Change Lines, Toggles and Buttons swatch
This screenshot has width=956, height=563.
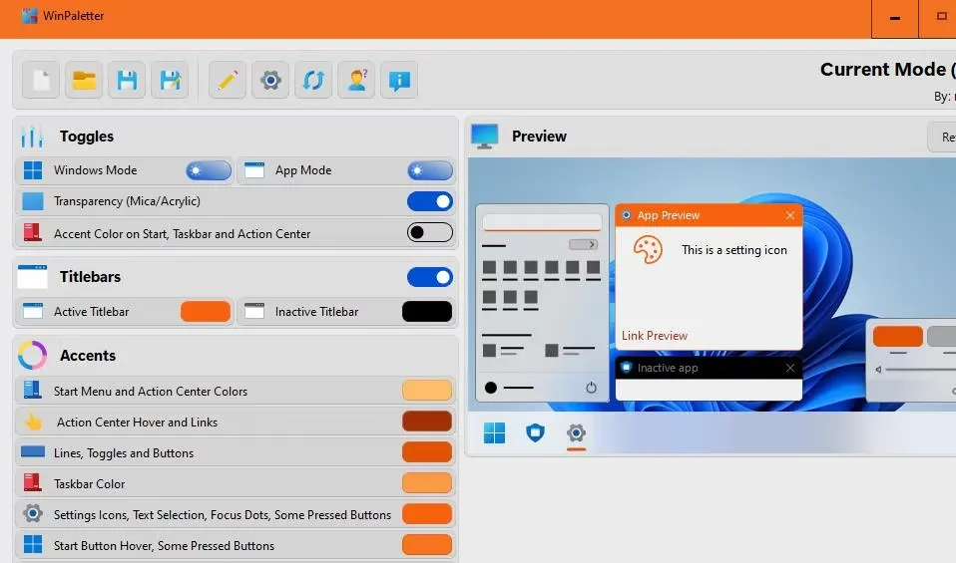point(427,452)
